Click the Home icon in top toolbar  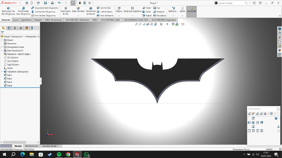27,3
